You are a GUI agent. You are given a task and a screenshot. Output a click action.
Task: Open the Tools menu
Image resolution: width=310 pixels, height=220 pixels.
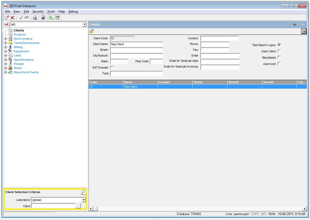pyautogui.click(x=51, y=12)
